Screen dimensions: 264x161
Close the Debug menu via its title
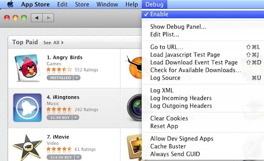click(155, 4)
